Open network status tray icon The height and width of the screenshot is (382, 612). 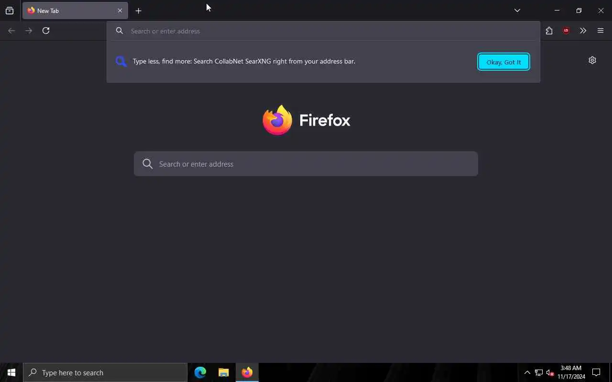point(539,372)
